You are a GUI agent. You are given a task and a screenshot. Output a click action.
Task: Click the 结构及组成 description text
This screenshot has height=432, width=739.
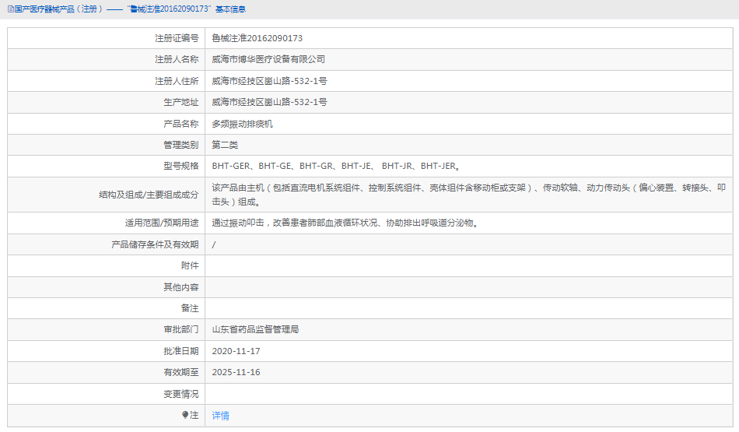coord(468,194)
